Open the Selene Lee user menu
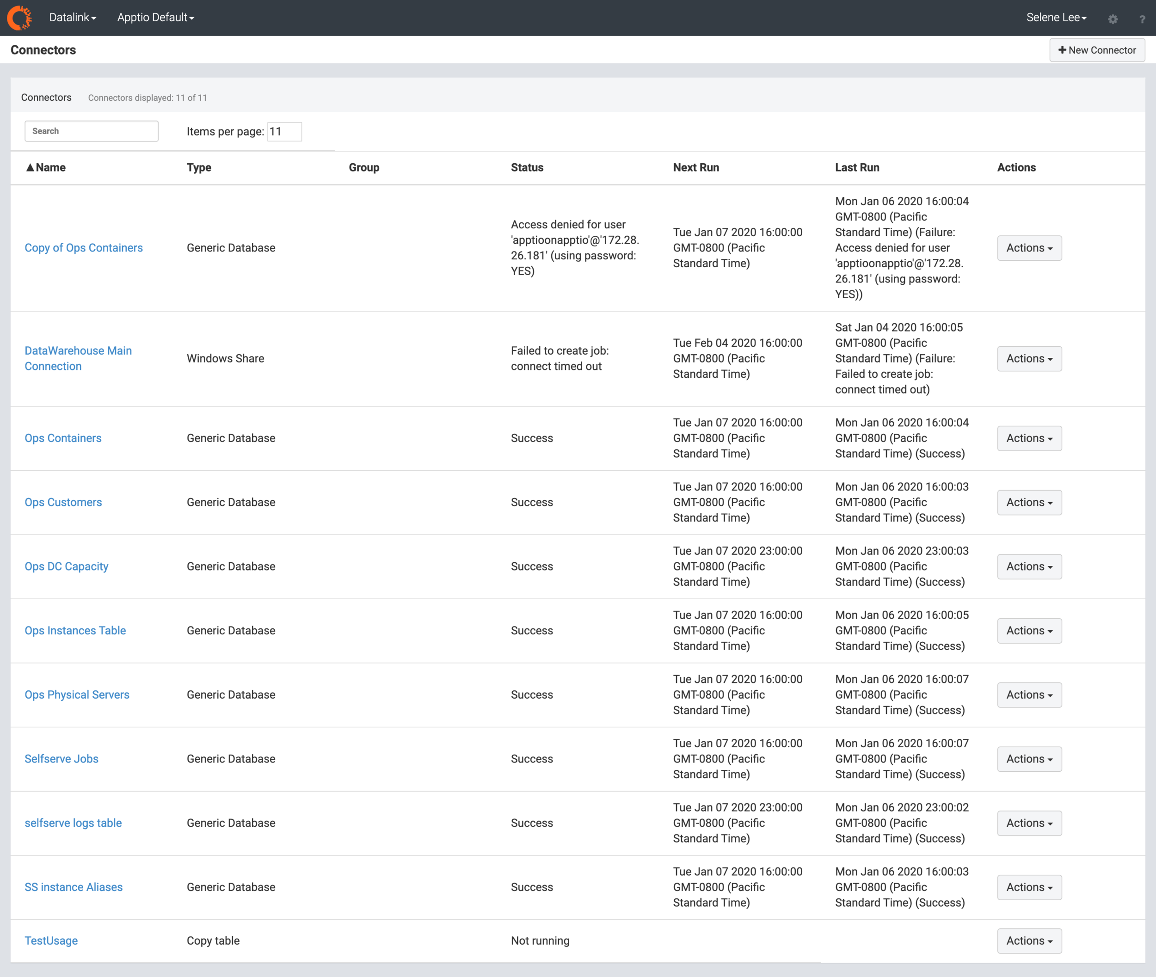 coord(1056,18)
